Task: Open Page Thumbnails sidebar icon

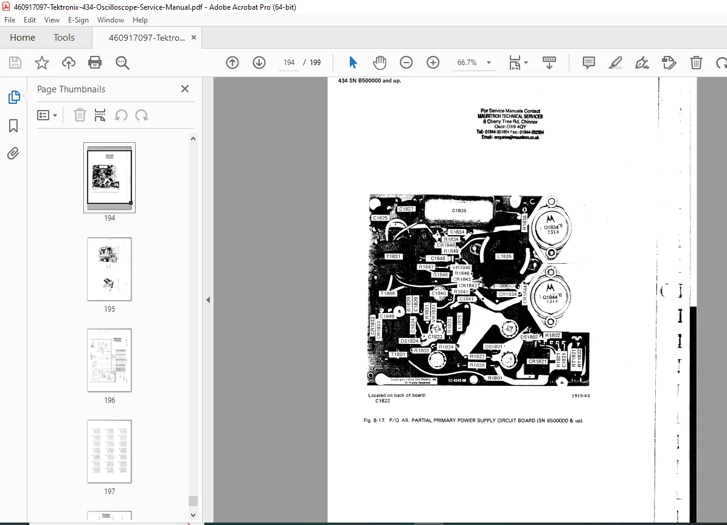Action: [14, 97]
